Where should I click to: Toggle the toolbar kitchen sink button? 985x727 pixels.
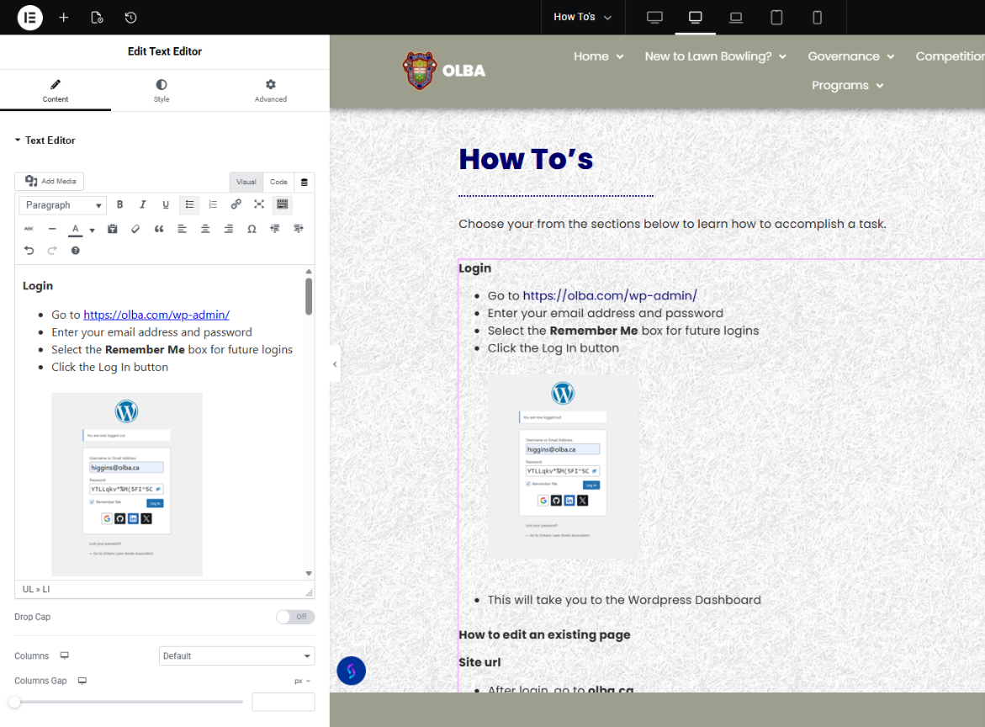point(282,204)
